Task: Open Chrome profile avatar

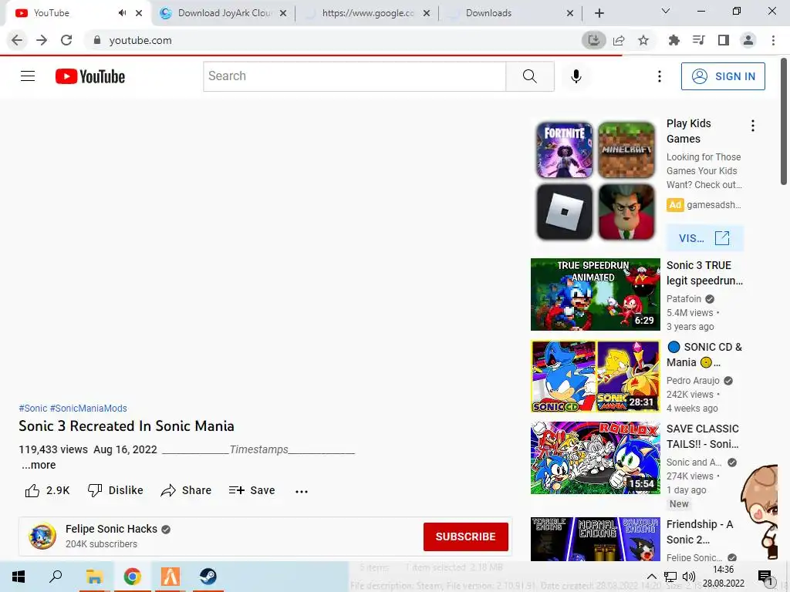Action: [x=748, y=40]
